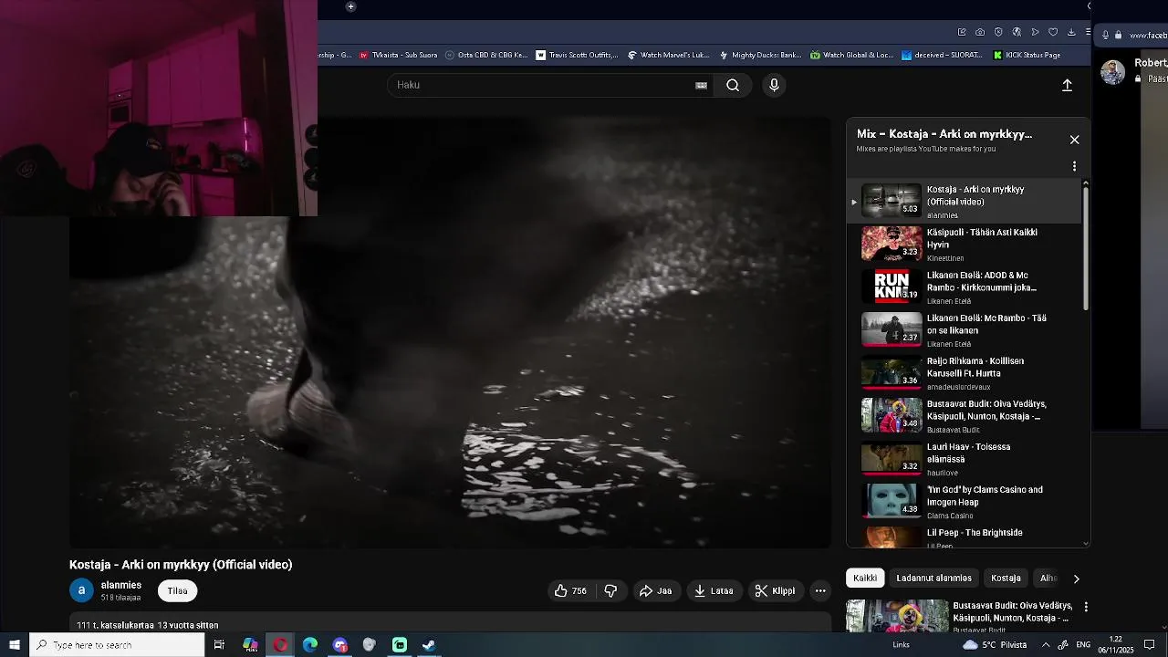Screen dimensions: 1168x657
Task: Click the shield ad-blocker icon in toolbar
Action: tap(998, 32)
